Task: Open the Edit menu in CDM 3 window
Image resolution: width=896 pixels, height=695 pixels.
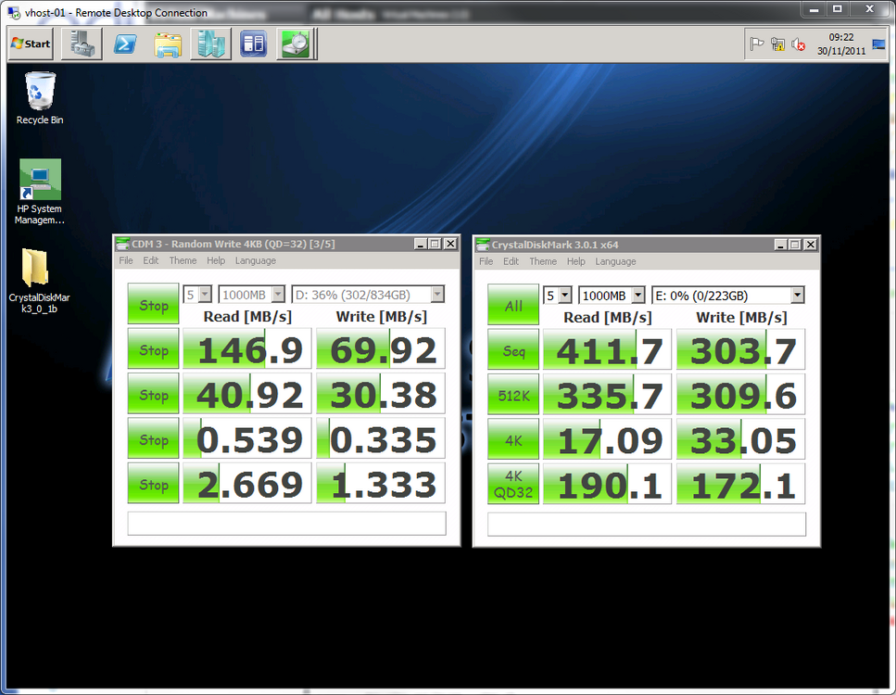Action: tap(151, 260)
